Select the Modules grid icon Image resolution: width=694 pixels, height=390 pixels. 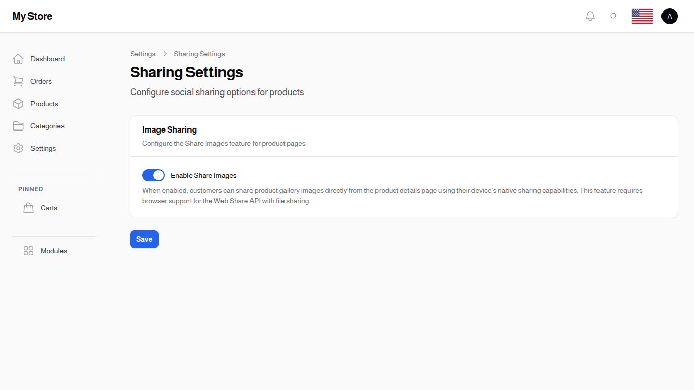[28, 250]
